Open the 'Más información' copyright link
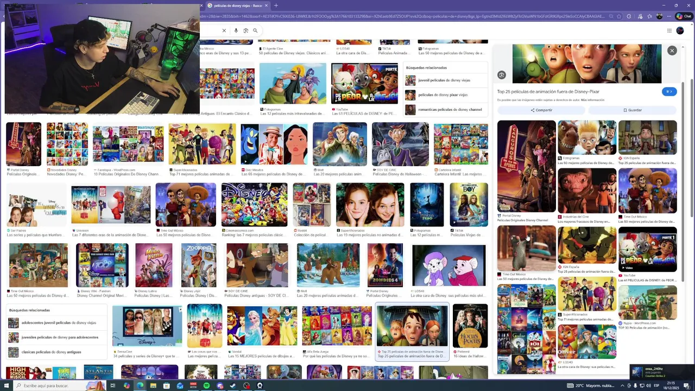The image size is (695, 391). coord(592,100)
